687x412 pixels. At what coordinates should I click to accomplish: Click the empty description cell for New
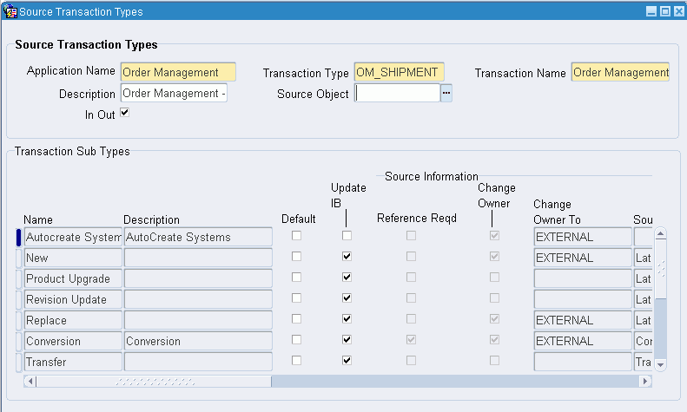[x=198, y=258]
